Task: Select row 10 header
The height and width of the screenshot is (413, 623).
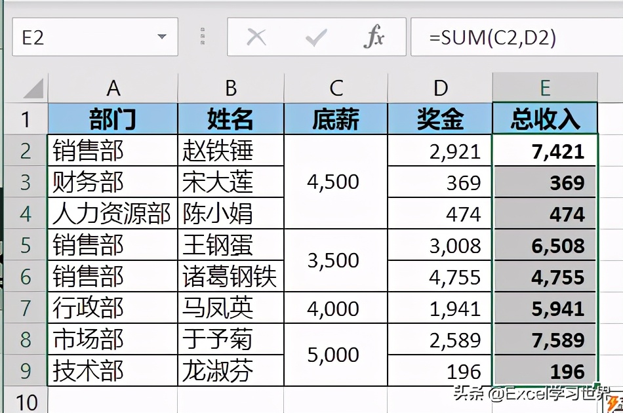Action: pos(26,401)
